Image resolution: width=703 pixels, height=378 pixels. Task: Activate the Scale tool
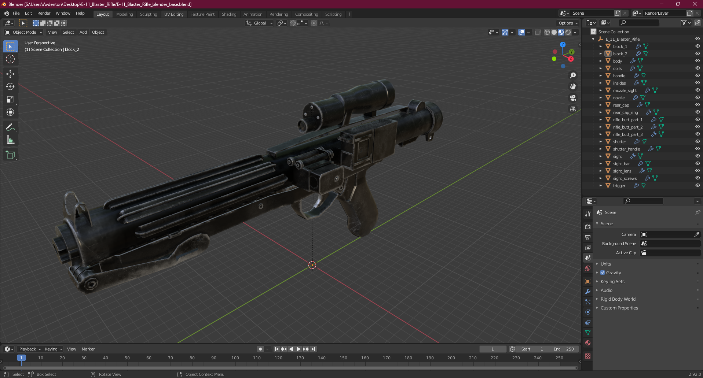coord(10,100)
